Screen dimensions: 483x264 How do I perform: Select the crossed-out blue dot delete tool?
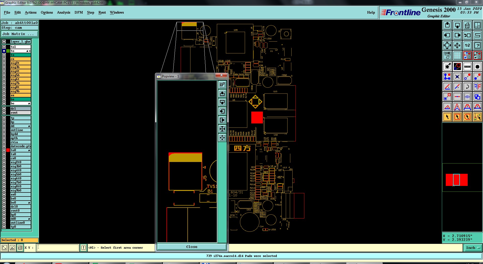coord(457,77)
